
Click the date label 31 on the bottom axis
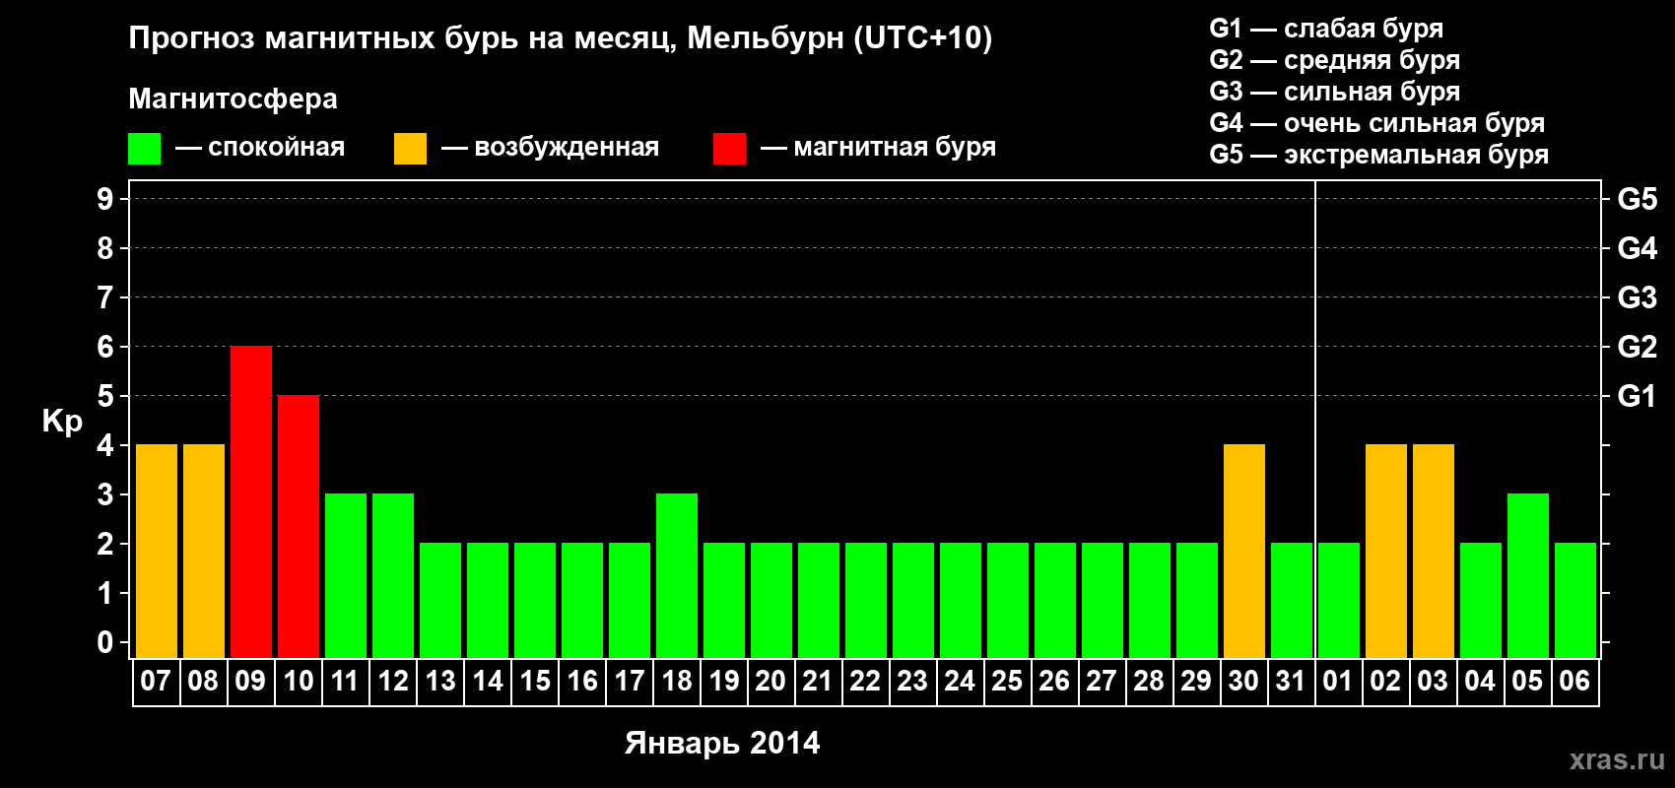point(1291,681)
